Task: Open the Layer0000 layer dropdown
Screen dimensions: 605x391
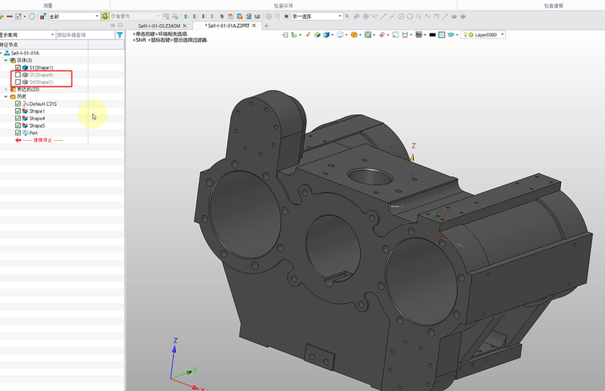Action: pyautogui.click(x=502, y=35)
